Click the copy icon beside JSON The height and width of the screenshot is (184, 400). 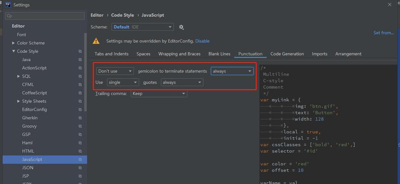80,168
